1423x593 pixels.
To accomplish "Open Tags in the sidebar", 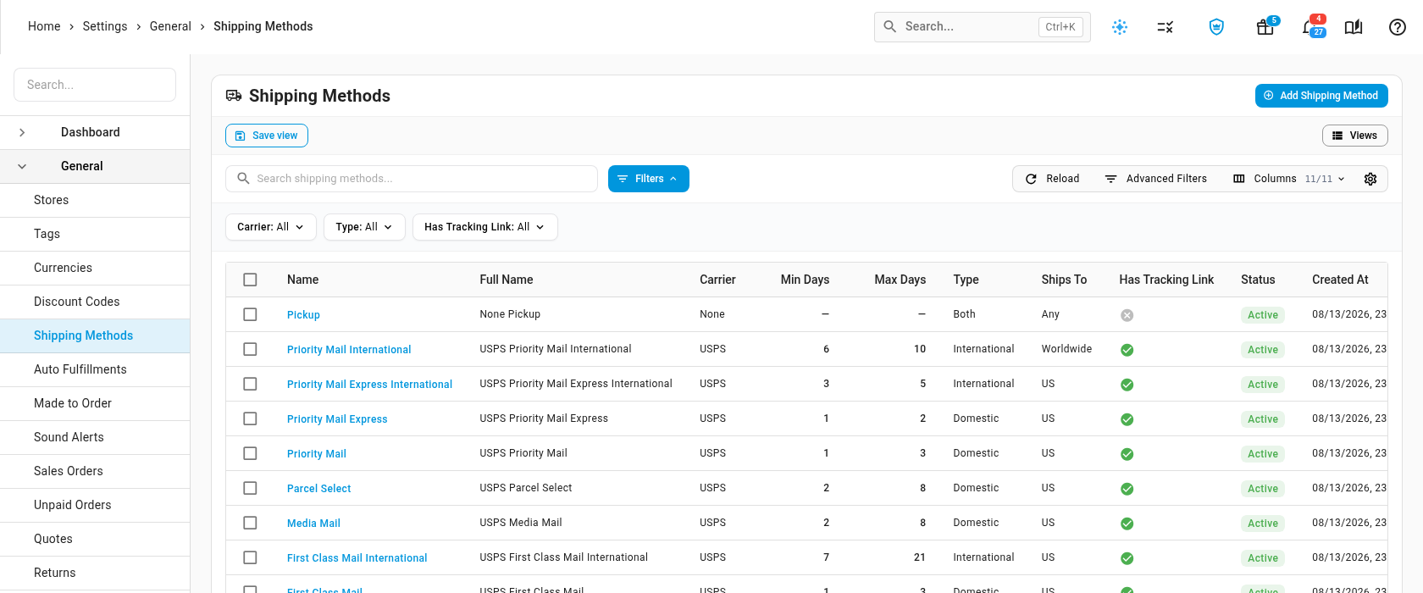I will pos(95,234).
